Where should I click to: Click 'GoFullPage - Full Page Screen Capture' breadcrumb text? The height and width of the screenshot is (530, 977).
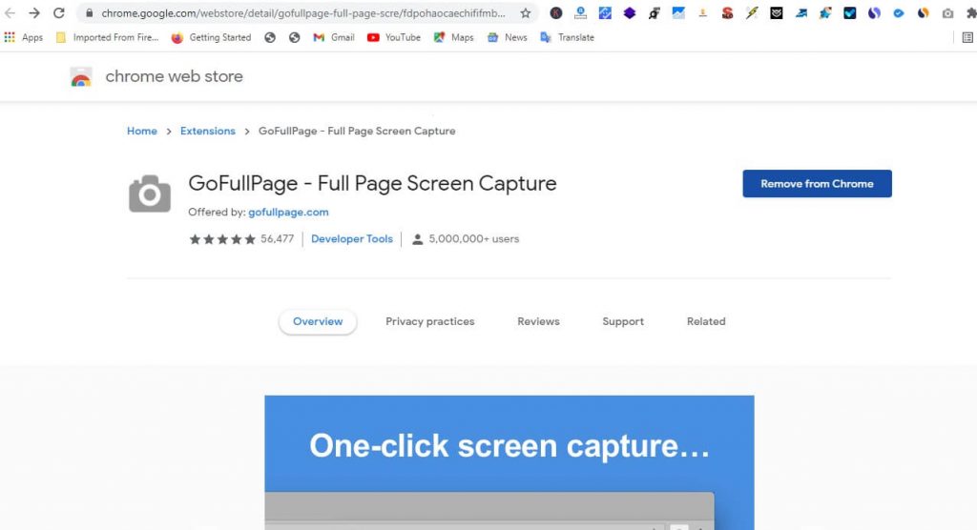(x=357, y=131)
